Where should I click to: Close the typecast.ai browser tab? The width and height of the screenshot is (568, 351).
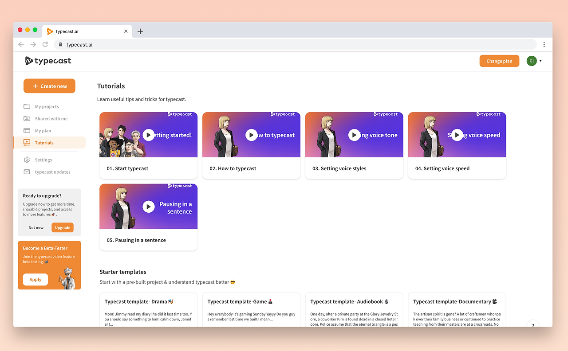126,31
